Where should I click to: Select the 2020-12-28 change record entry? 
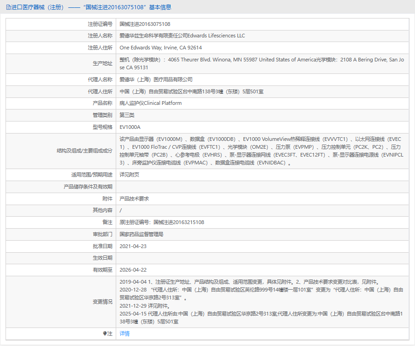tap(261, 294)
